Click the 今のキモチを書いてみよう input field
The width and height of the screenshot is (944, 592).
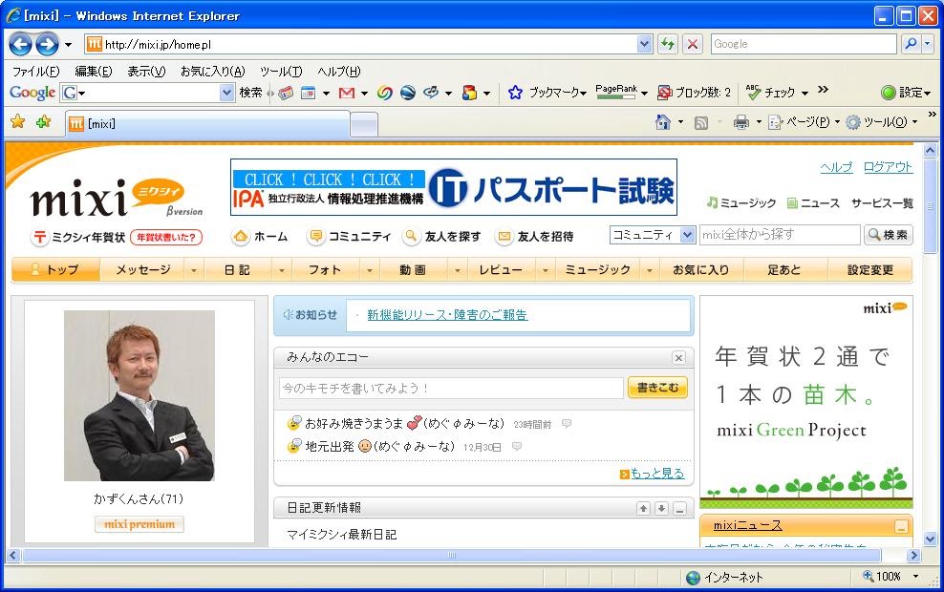point(451,388)
